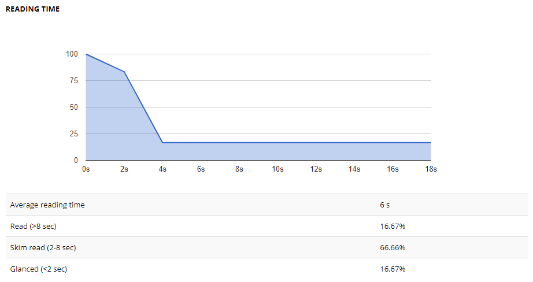
Task: Click the 18s x-axis label
Action: tap(431, 169)
